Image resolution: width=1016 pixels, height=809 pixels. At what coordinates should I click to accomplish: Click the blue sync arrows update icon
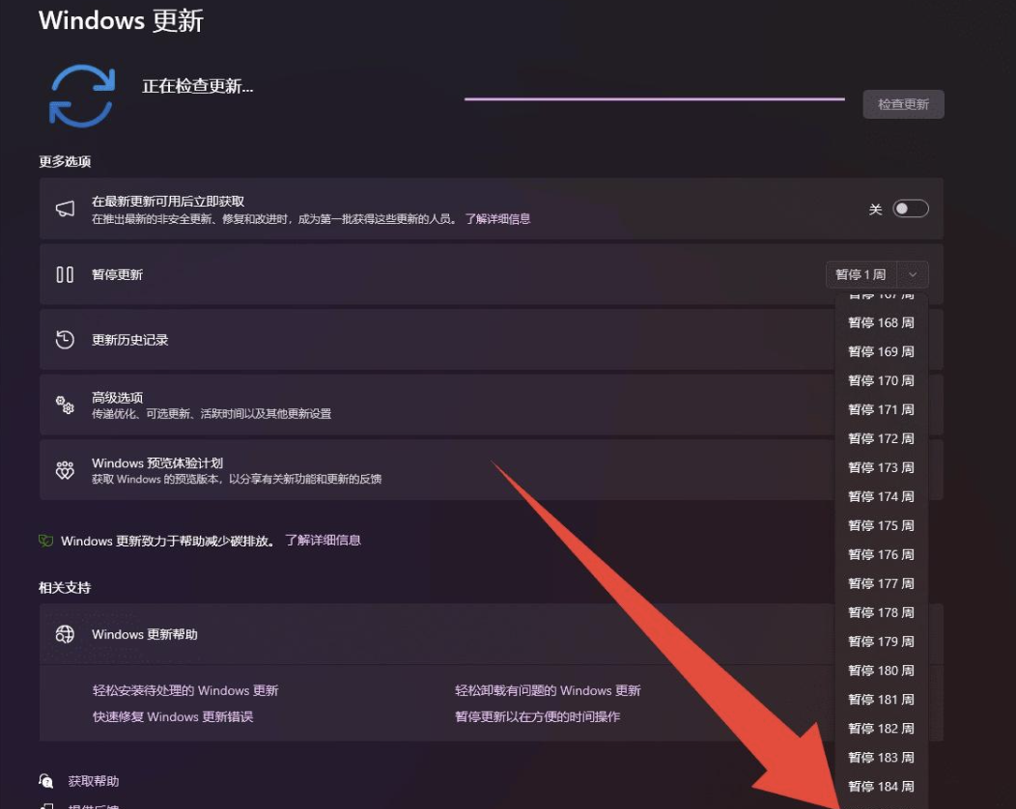pos(82,97)
